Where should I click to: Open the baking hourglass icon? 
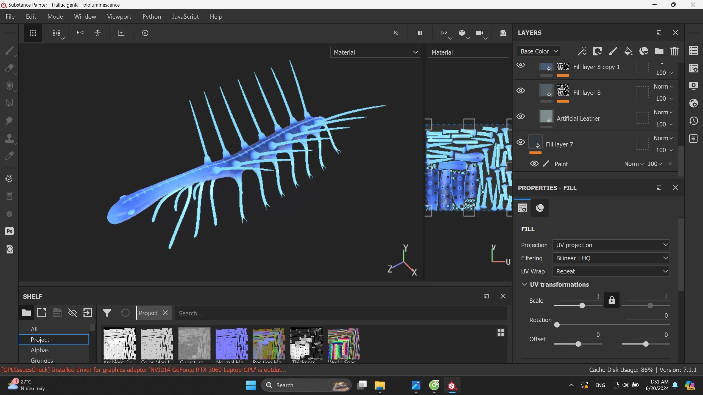pos(9,196)
